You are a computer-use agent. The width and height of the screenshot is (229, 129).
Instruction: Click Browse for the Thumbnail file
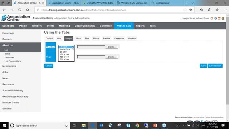point(112,47)
